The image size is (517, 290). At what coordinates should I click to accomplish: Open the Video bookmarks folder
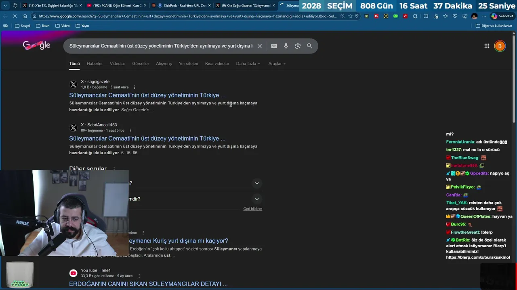[x=63, y=26]
